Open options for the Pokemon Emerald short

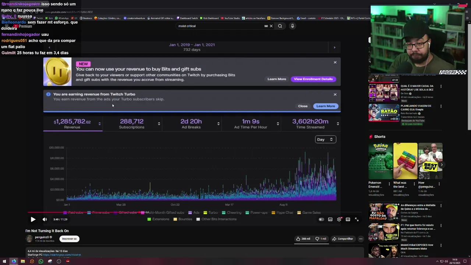[x=389, y=184]
